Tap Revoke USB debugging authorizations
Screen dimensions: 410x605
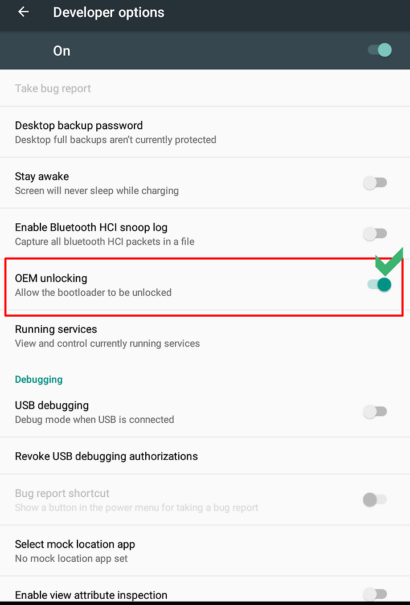[x=205, y=456]
